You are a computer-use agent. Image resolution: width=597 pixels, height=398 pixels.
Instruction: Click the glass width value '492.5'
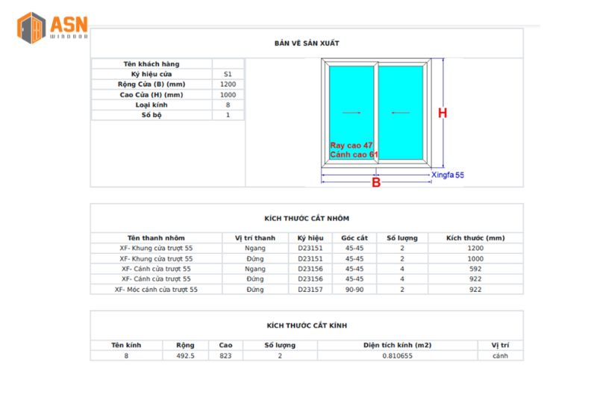pos(185,355)
